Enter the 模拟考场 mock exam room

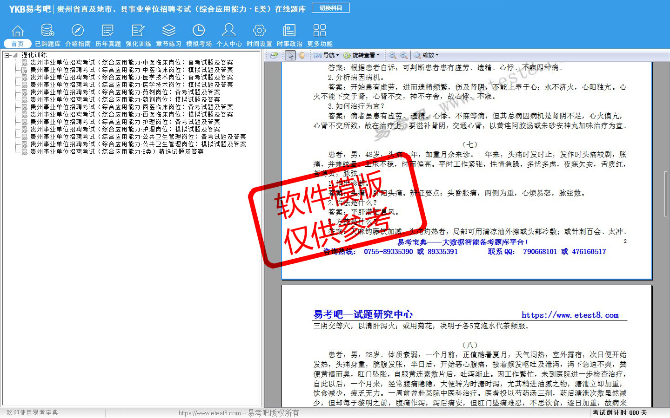[199, 35]
